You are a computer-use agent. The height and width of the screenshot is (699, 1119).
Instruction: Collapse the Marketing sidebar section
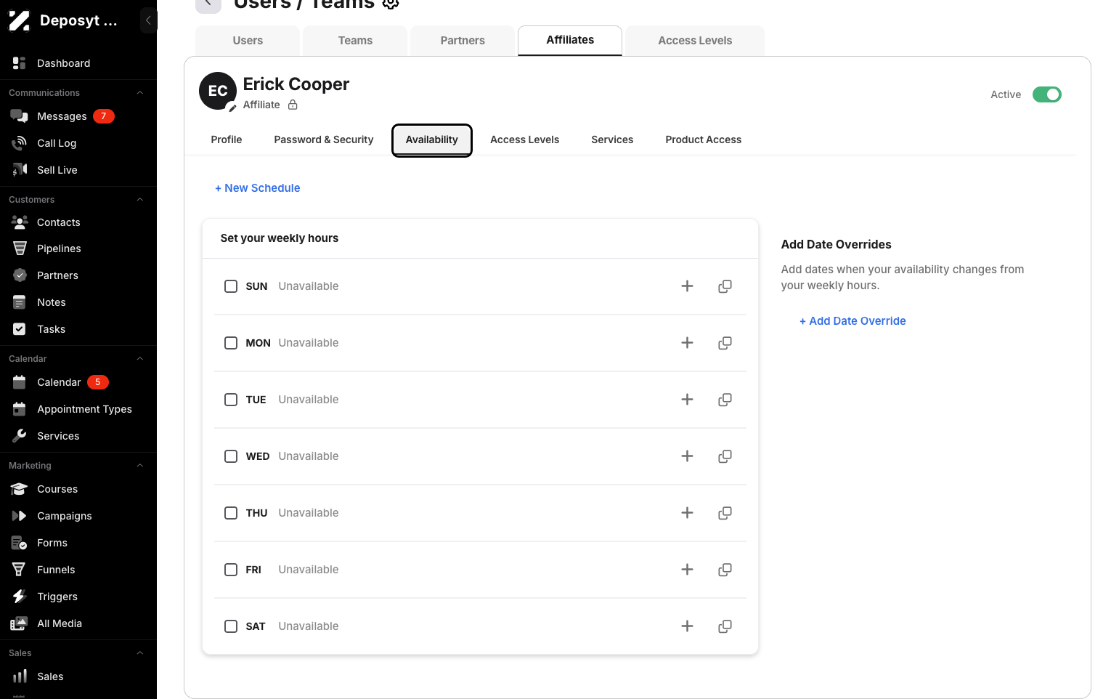(140, 466)
